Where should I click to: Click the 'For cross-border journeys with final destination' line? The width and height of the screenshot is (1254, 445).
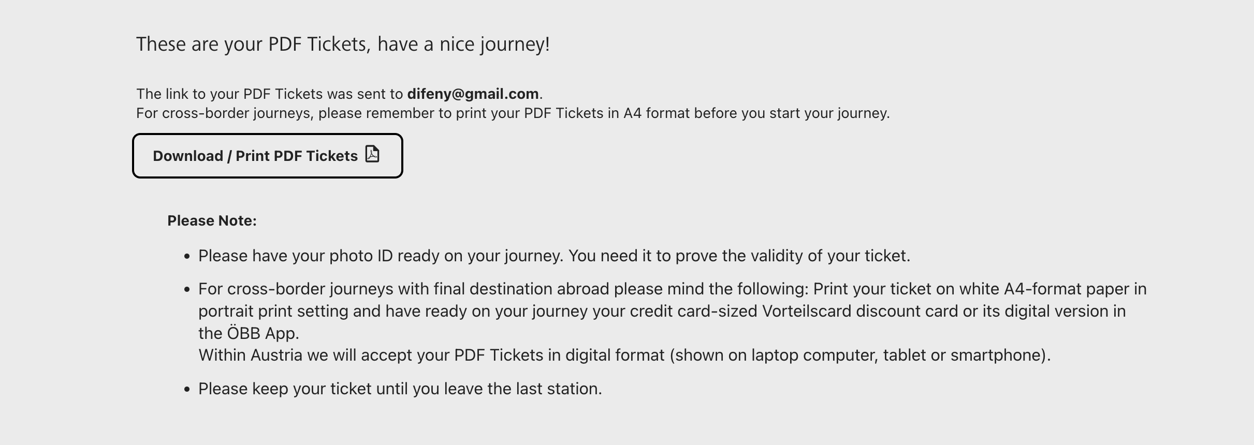tap(673, 289)
